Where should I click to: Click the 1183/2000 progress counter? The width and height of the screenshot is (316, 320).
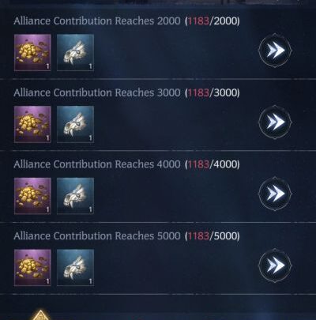[213, 21]
